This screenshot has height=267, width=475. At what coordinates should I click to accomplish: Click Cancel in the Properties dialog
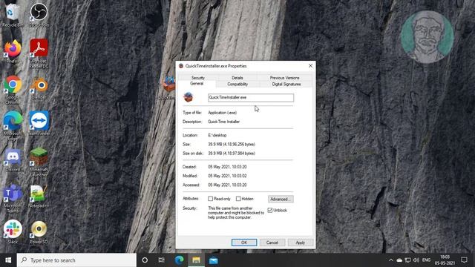(x=272, y=243)
